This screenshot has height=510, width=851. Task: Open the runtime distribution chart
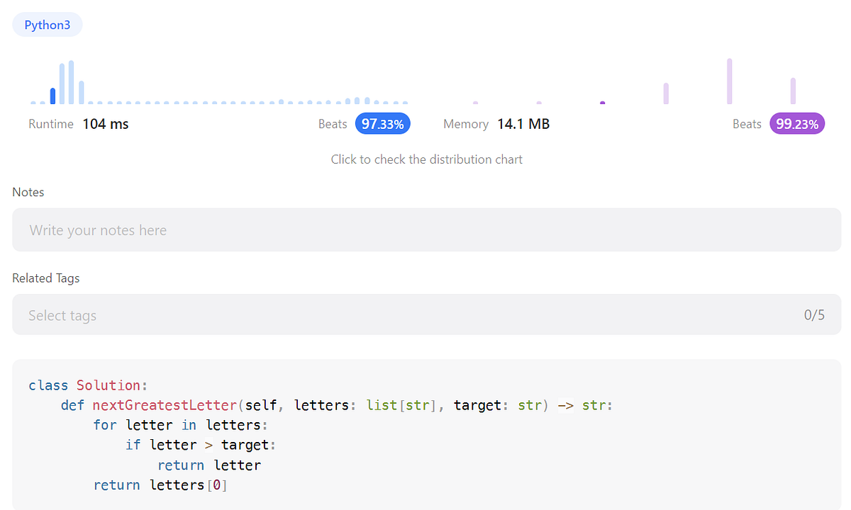click(426, 159)
